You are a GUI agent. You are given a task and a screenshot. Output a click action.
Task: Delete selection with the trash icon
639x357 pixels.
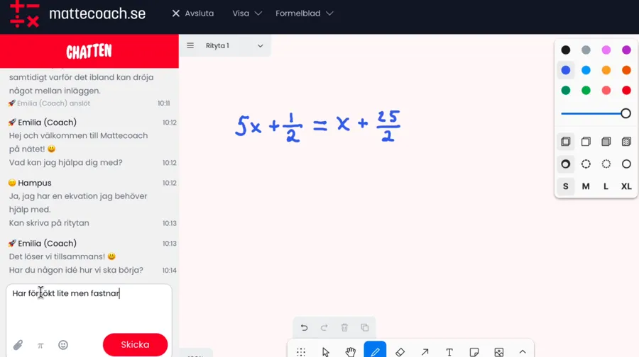tap(344, 328)
